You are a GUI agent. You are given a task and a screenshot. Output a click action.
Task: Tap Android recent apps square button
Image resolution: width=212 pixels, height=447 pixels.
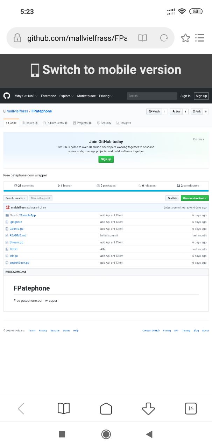point(62,434)
